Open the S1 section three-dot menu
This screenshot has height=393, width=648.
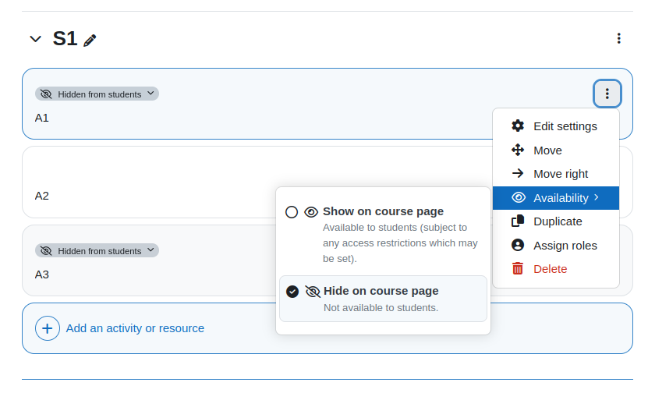[618, 38]
